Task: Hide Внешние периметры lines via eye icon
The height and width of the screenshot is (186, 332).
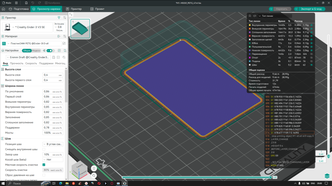Action: [312, 29]
